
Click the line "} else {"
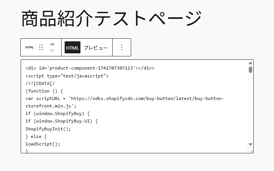[x=36, y=136]
